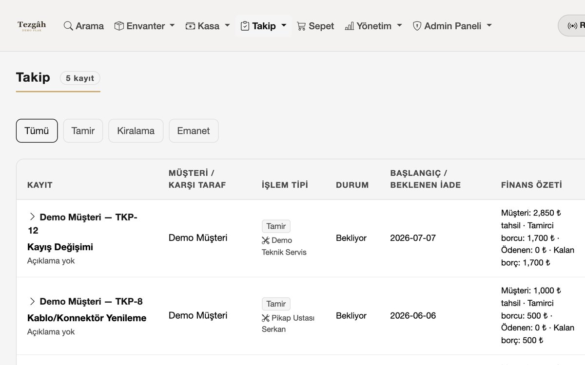Open the Admin Paneli dropdown arrow
Viewport: 585px width, 365px height.
489,26
